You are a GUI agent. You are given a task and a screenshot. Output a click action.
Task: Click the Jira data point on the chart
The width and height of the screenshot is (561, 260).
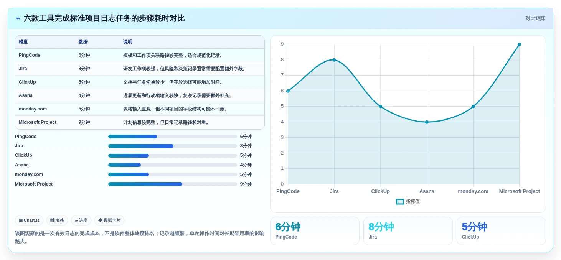click(334, 60)
